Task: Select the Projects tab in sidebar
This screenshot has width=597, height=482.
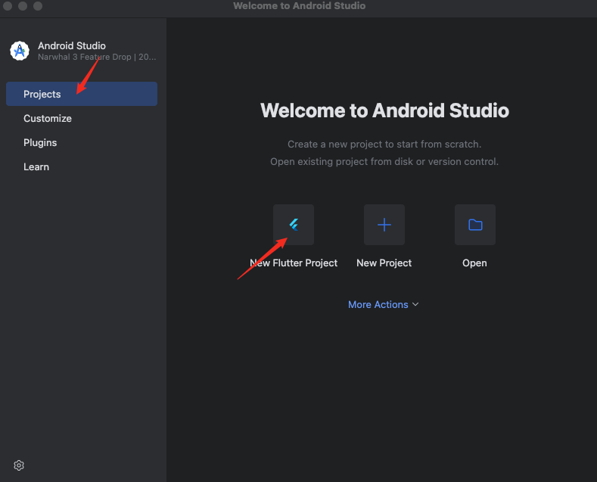Action: (82, 94)
